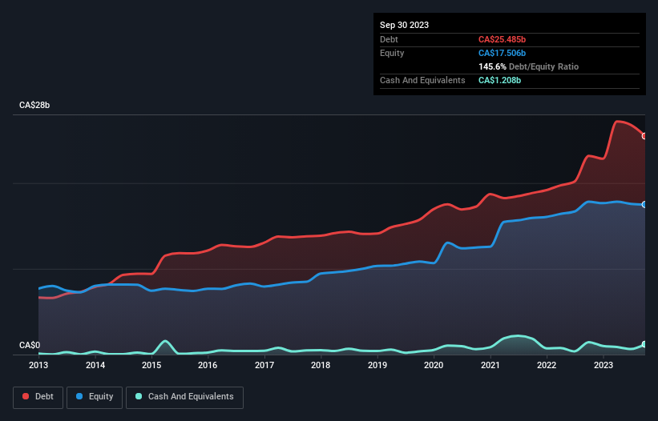This screenshot has height=421, width=658.
Task: Click Cash And Equivalents label in tooltip
Action: coord(422,80)
